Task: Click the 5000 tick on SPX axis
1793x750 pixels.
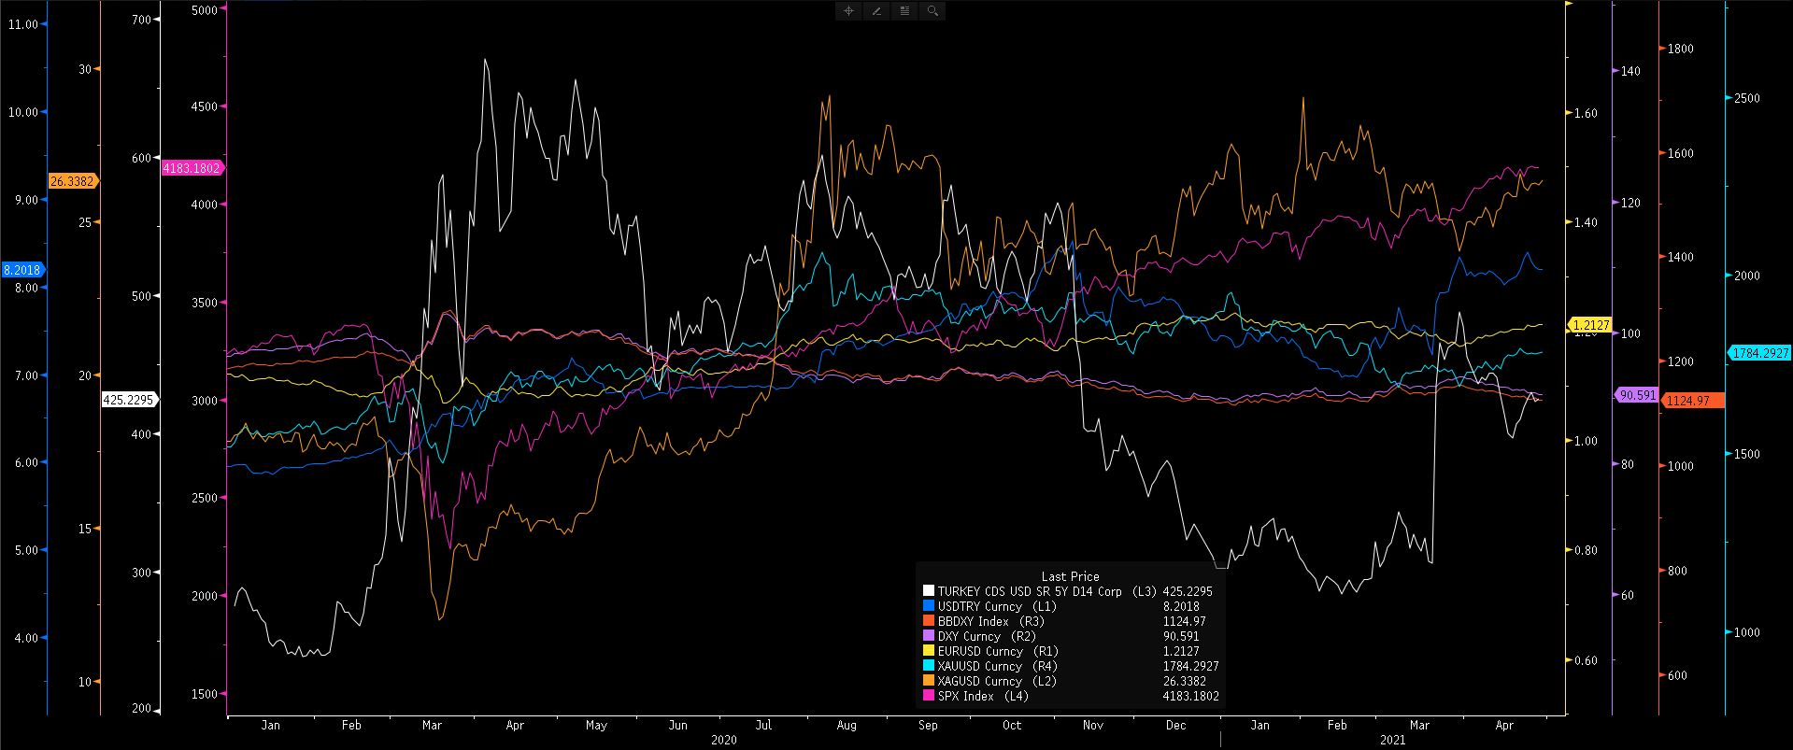Action: [x=203, y=10]
